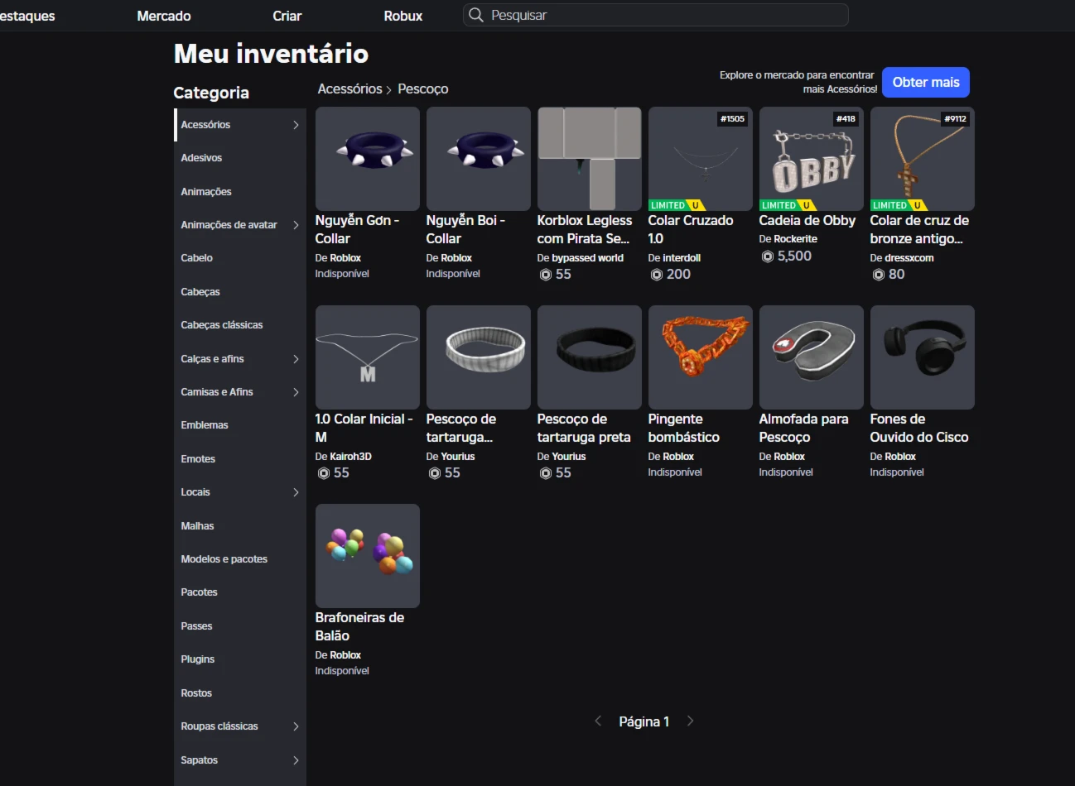Click the Robux icon under Pescoço de tartaruga preta
Viewport: 1075px width, 786px height.
(x=546, y=473)
